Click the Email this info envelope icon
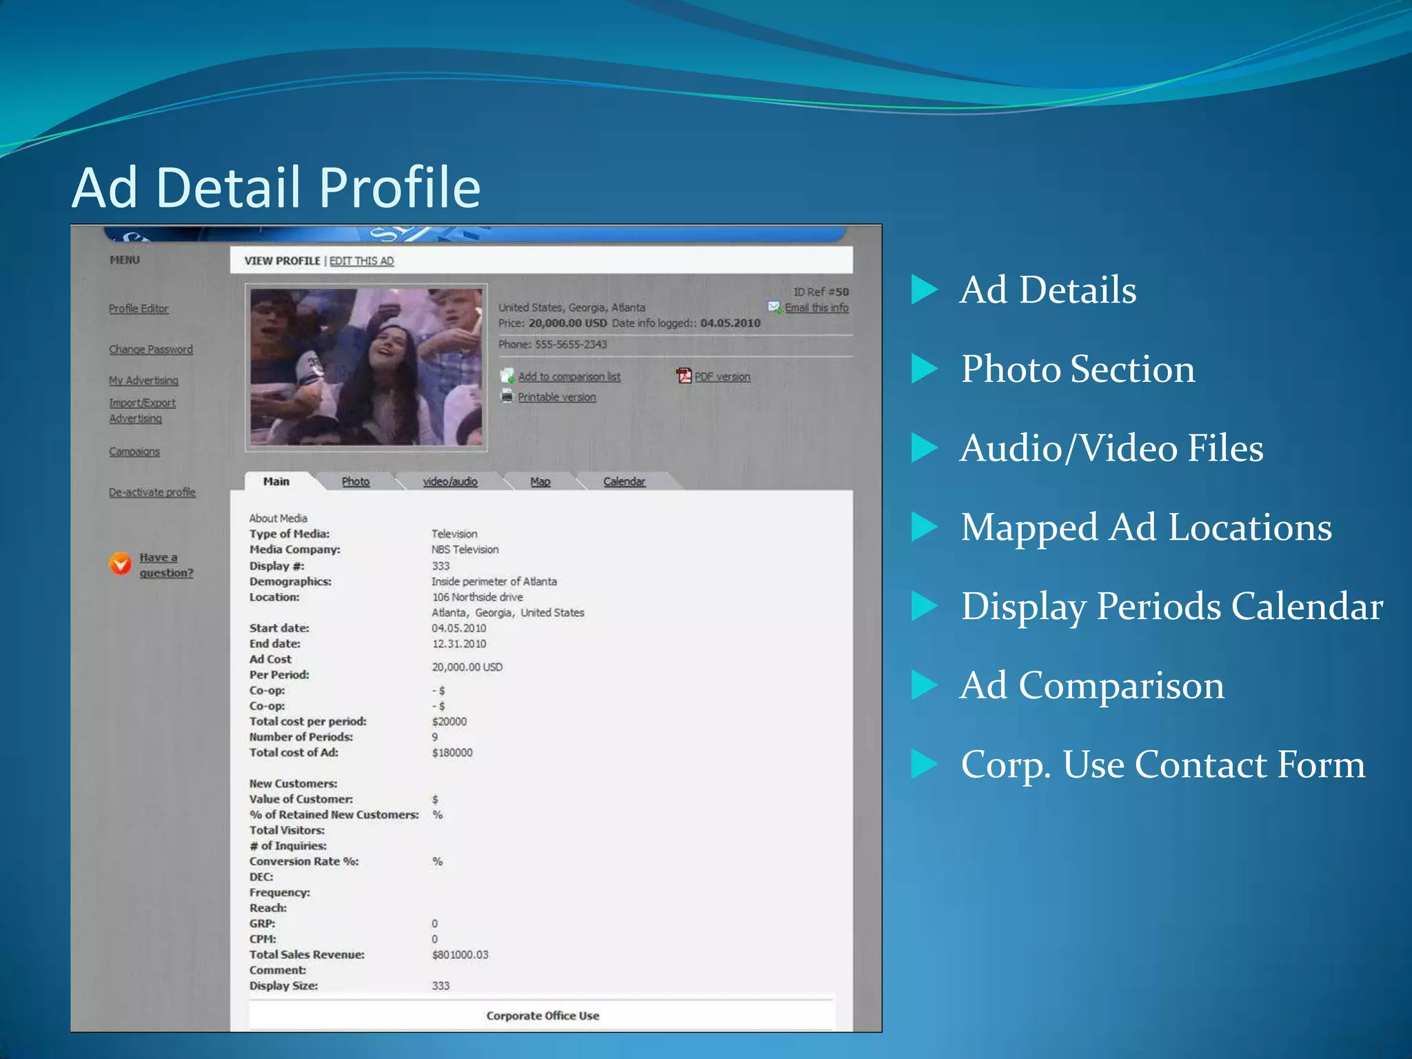The image size is (1412, 1059). [774, 307]
